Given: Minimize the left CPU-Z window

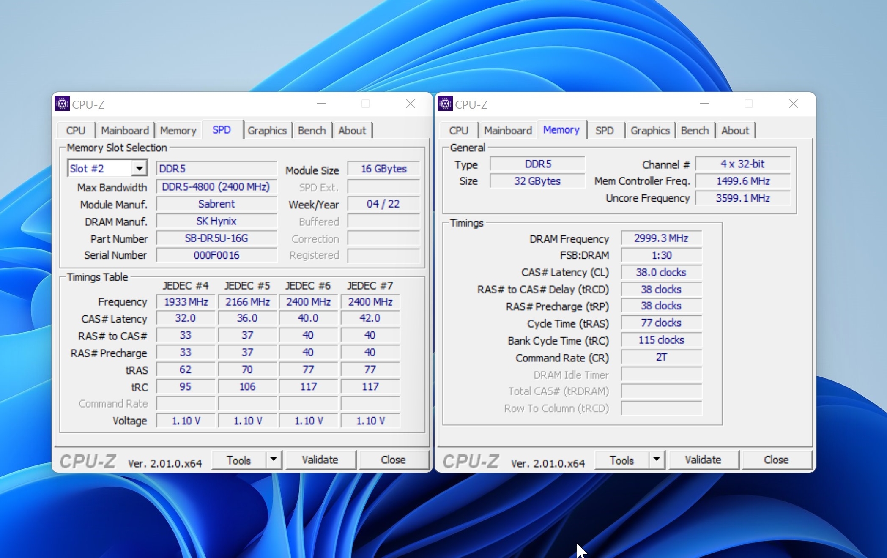Looking at the screenshot, I should 321,104.
